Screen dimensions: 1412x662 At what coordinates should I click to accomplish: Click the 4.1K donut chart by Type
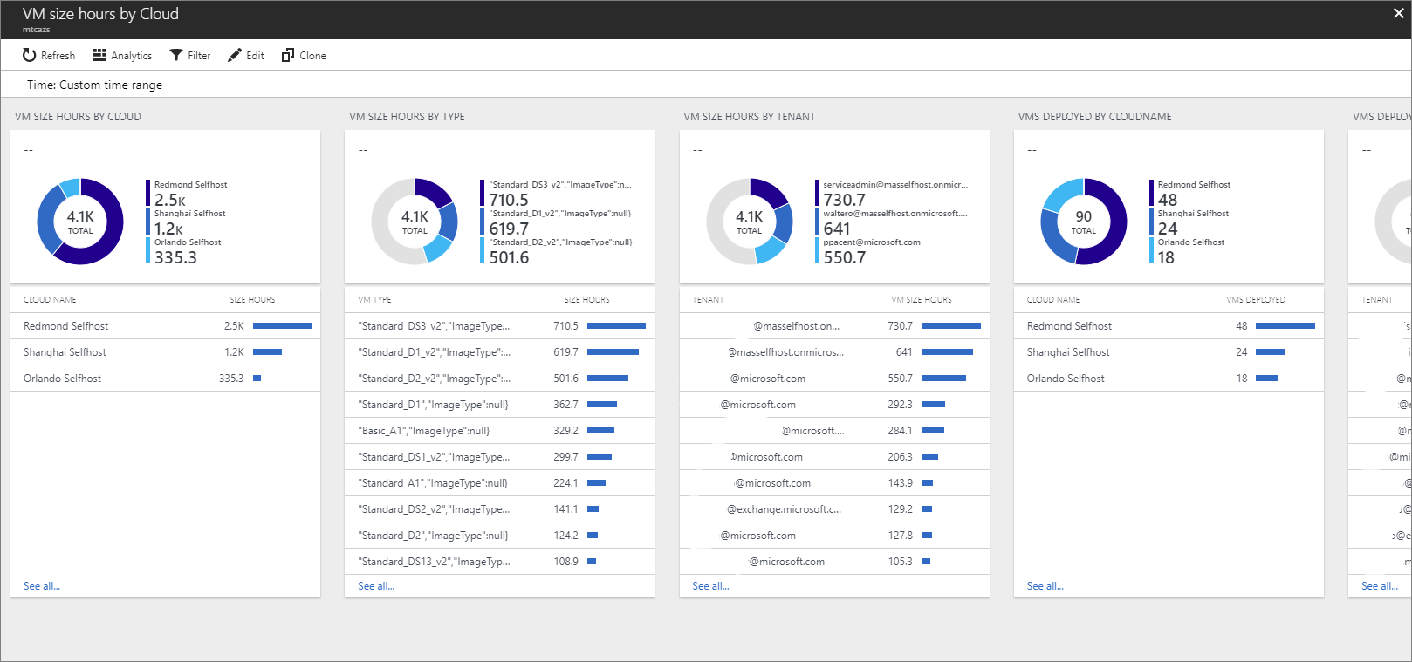pos(415,222)
